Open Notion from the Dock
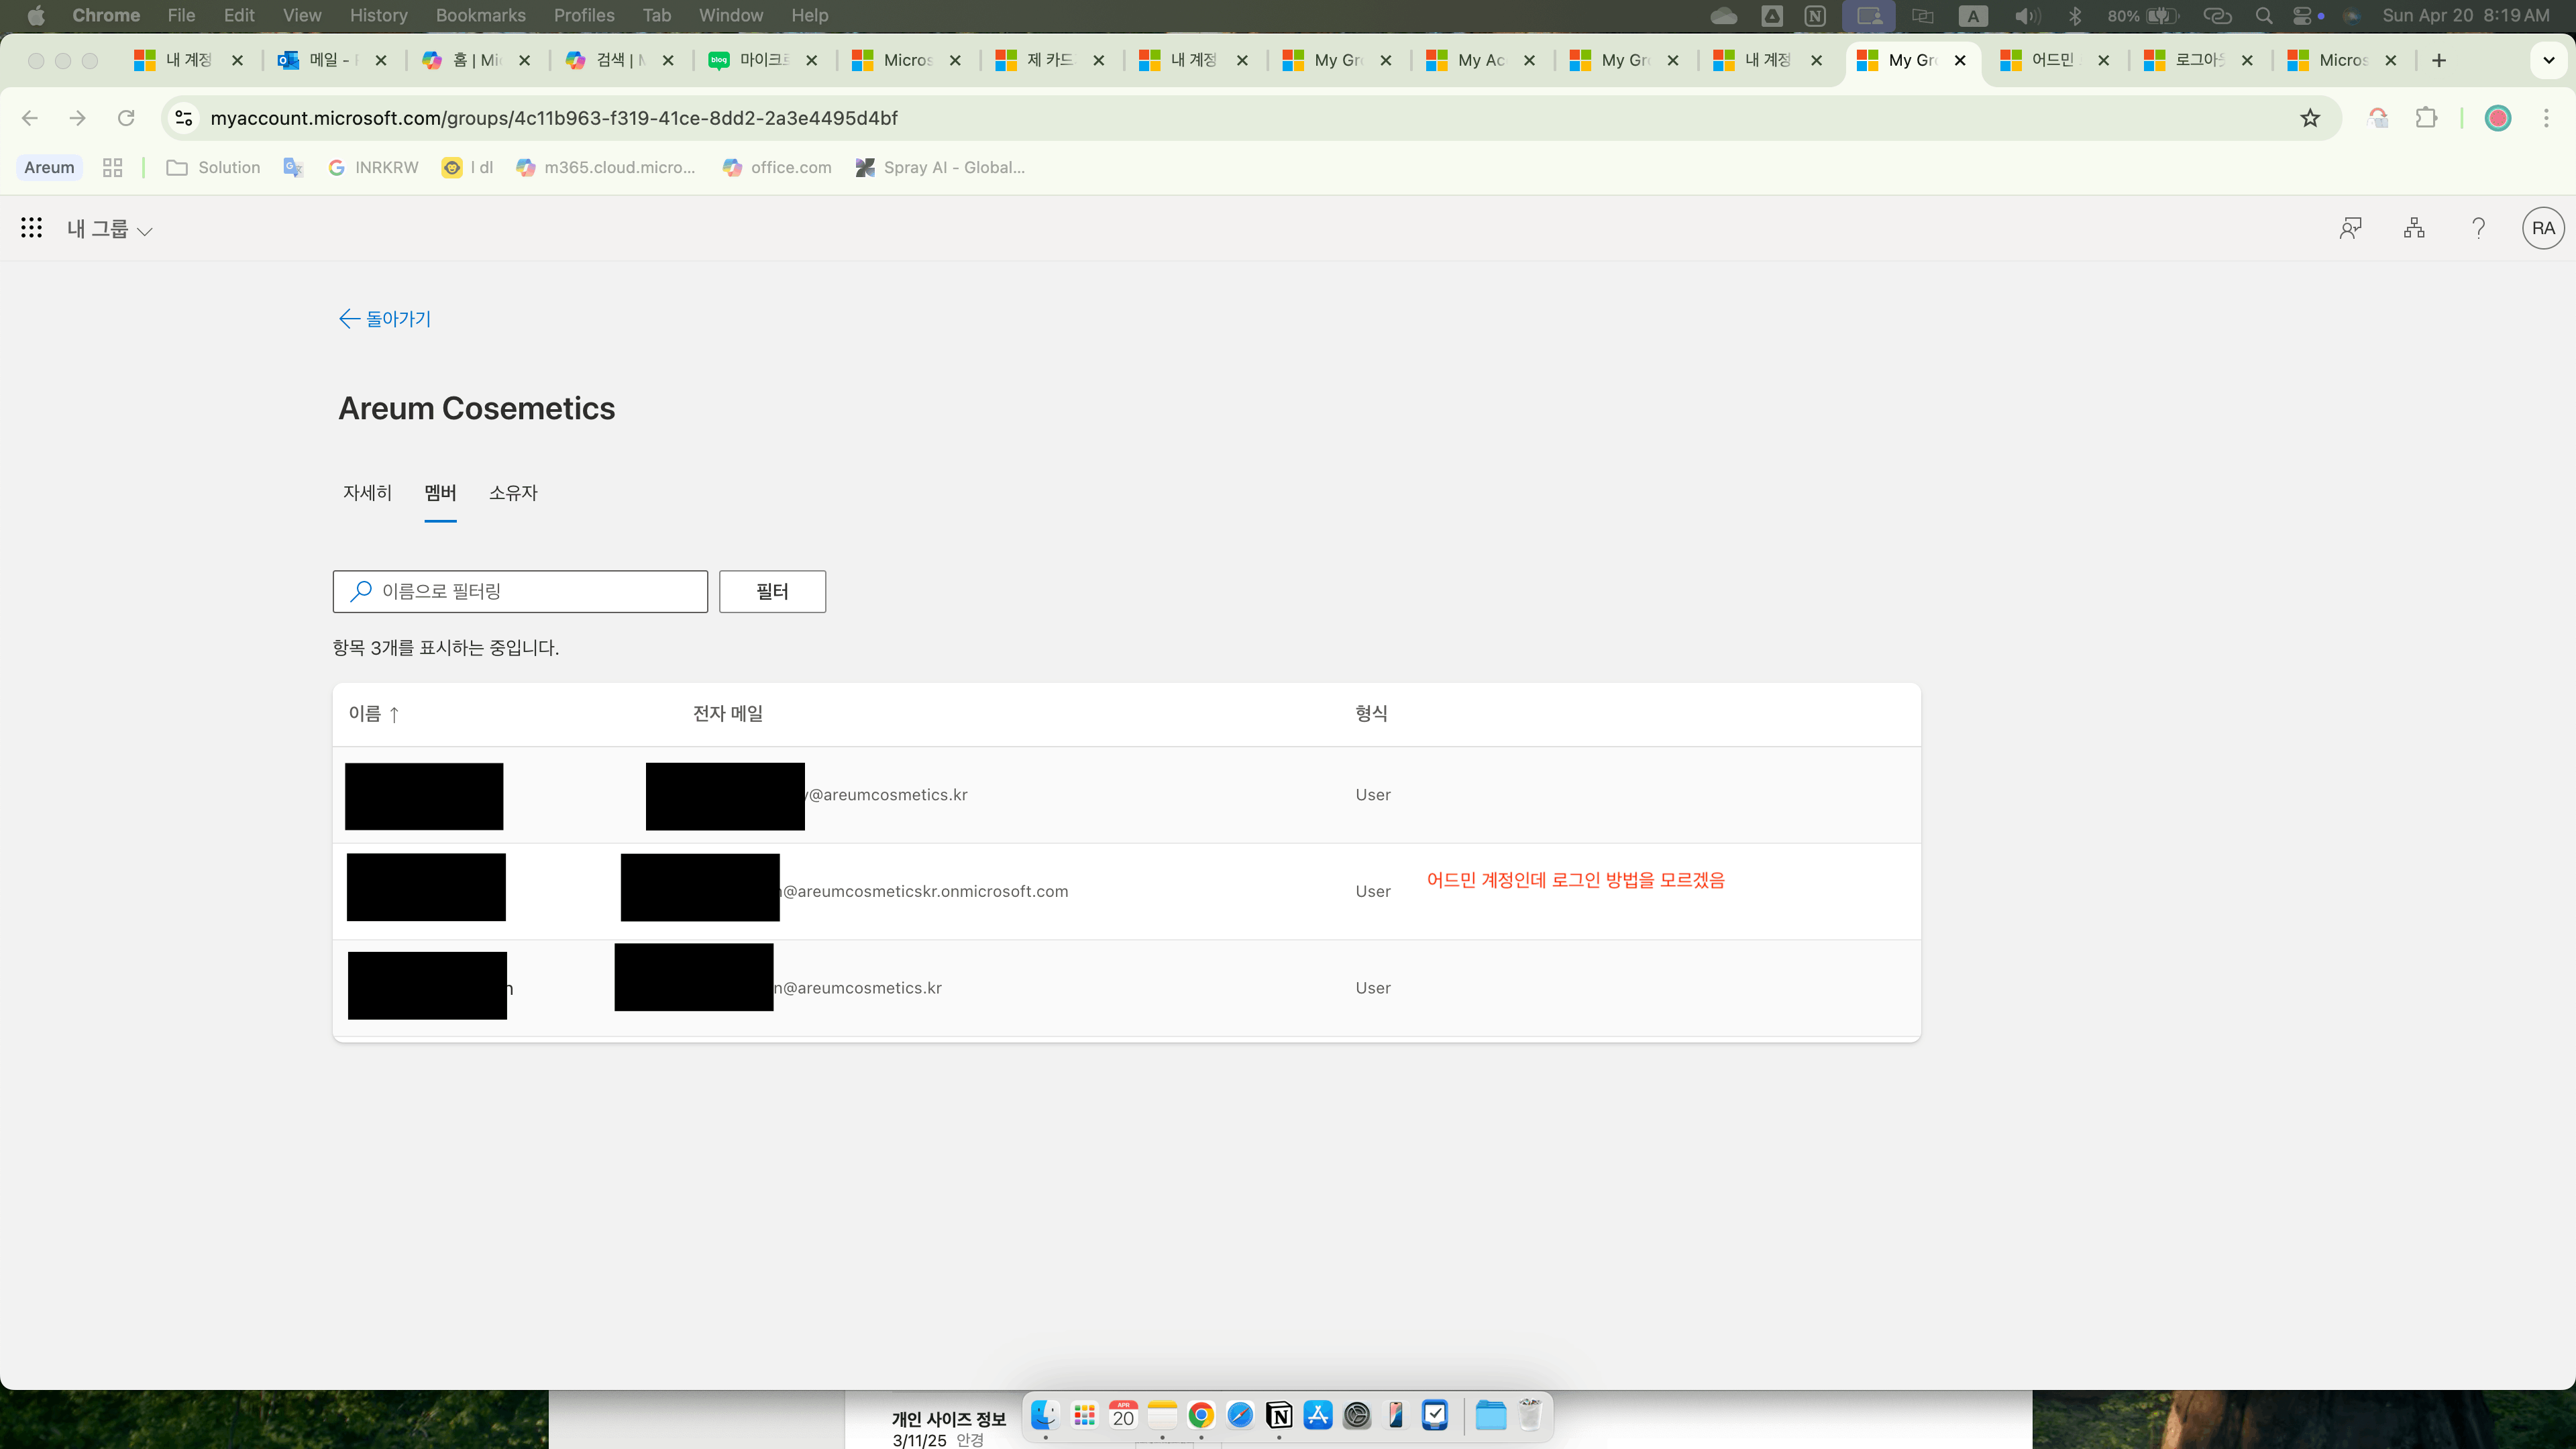2576x1449 pixels. click(1279, 1415)
